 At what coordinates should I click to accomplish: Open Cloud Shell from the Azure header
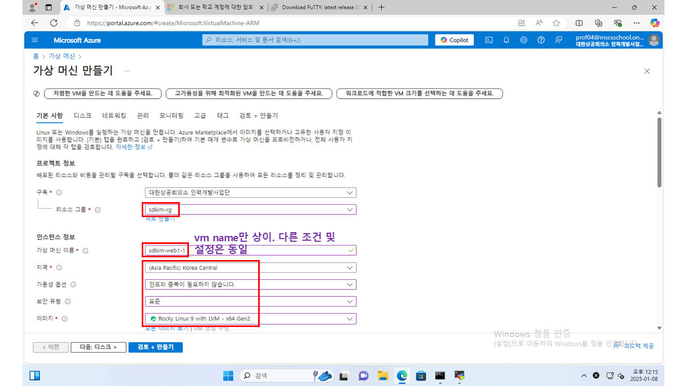click(x=489, y=40)
